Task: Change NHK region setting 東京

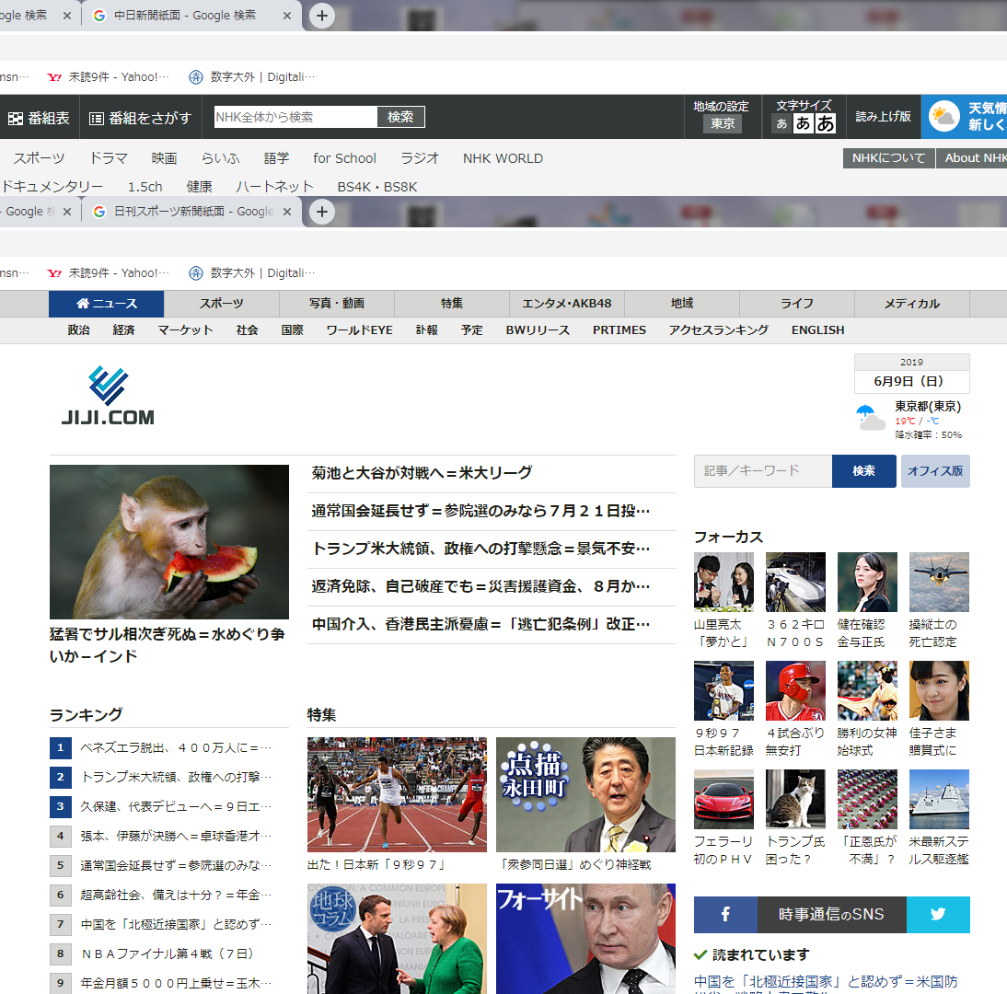Action: point(723,123)
